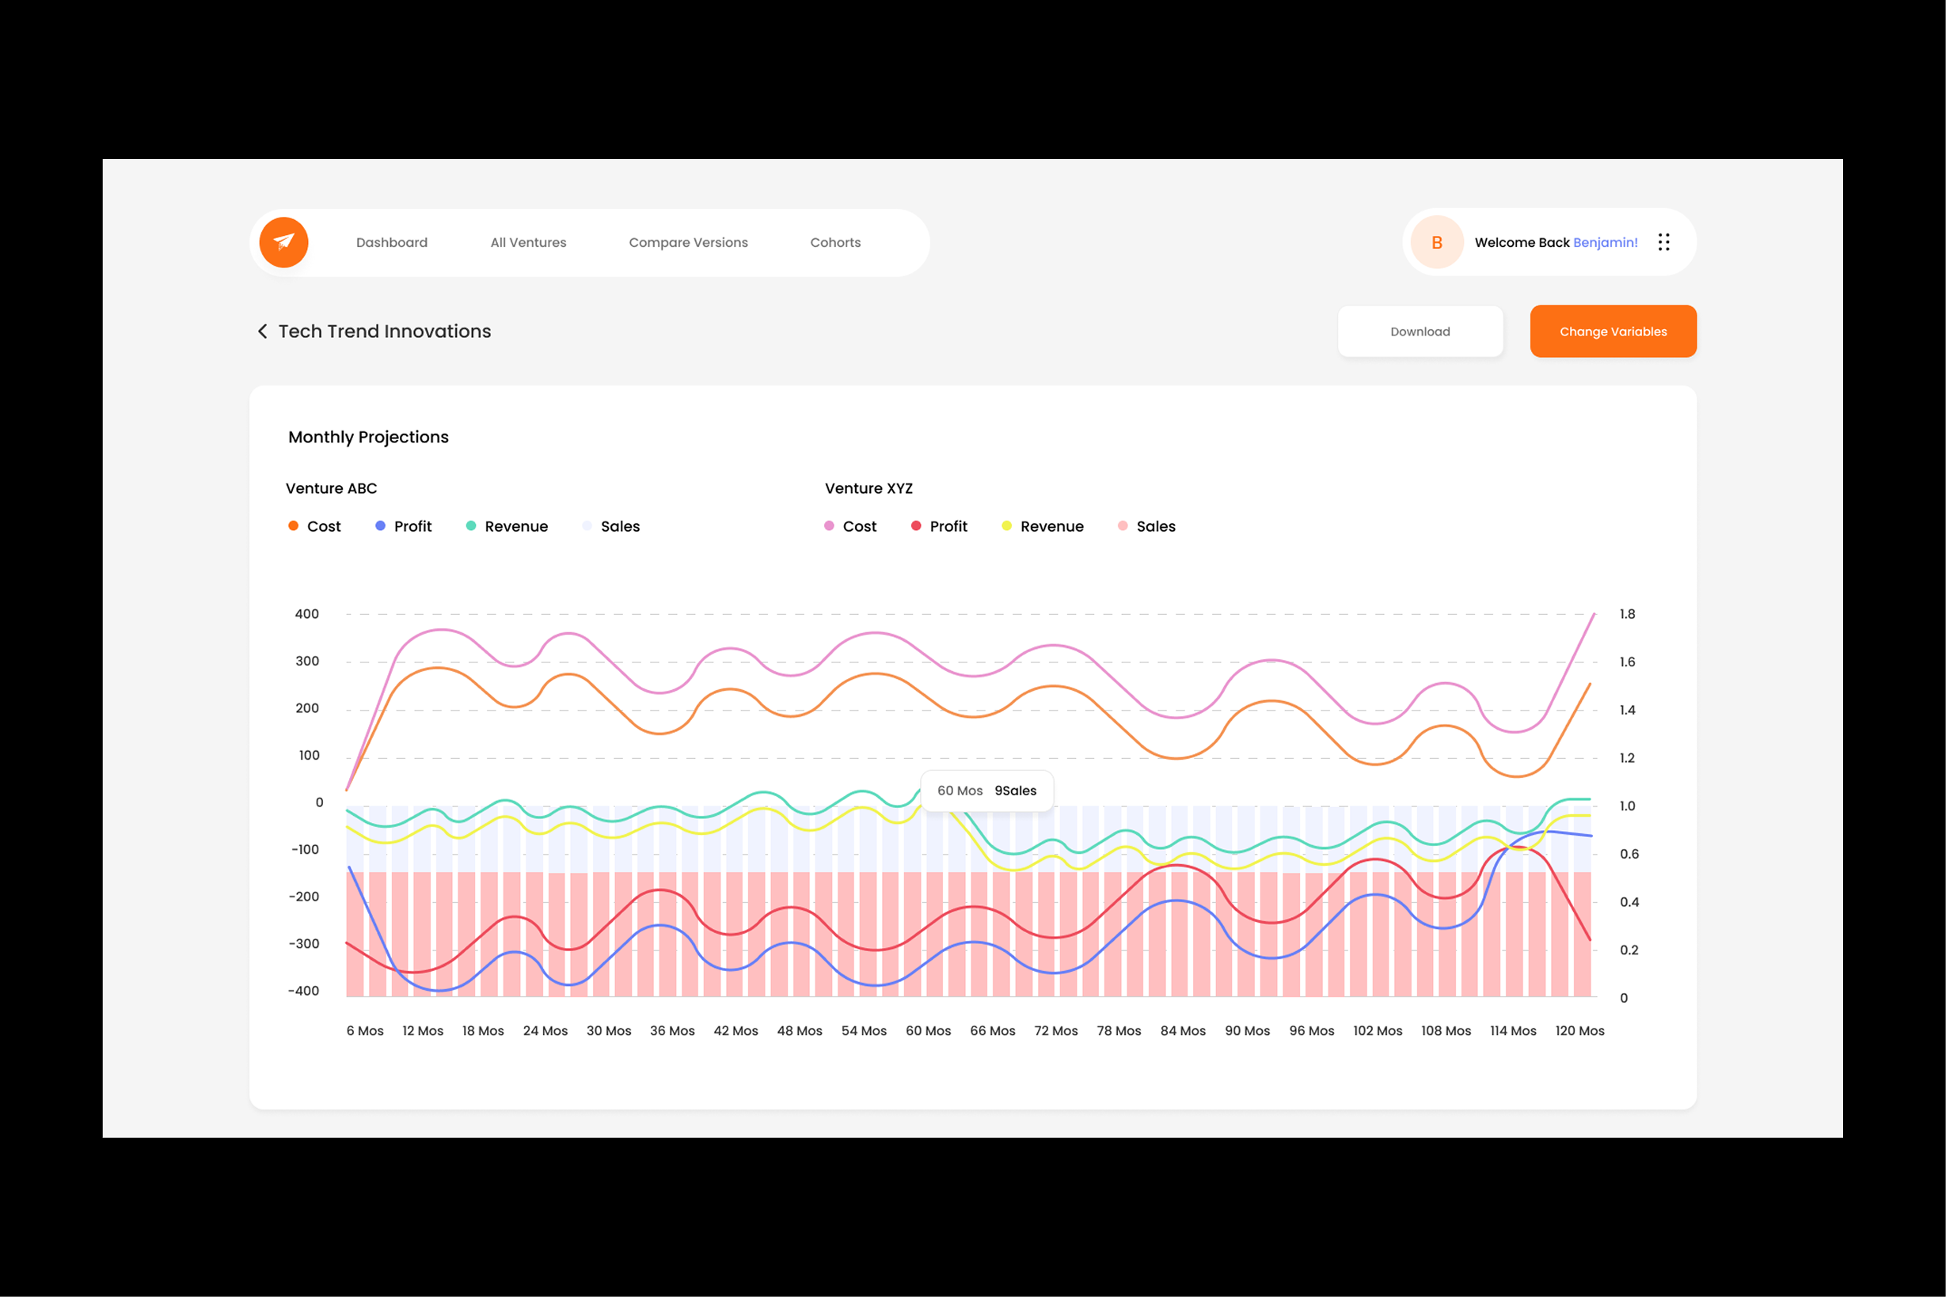The height and width of the screenshot is (1297, 1946).
Task: Open the six-dot options menu
Action: [1663, 242]
